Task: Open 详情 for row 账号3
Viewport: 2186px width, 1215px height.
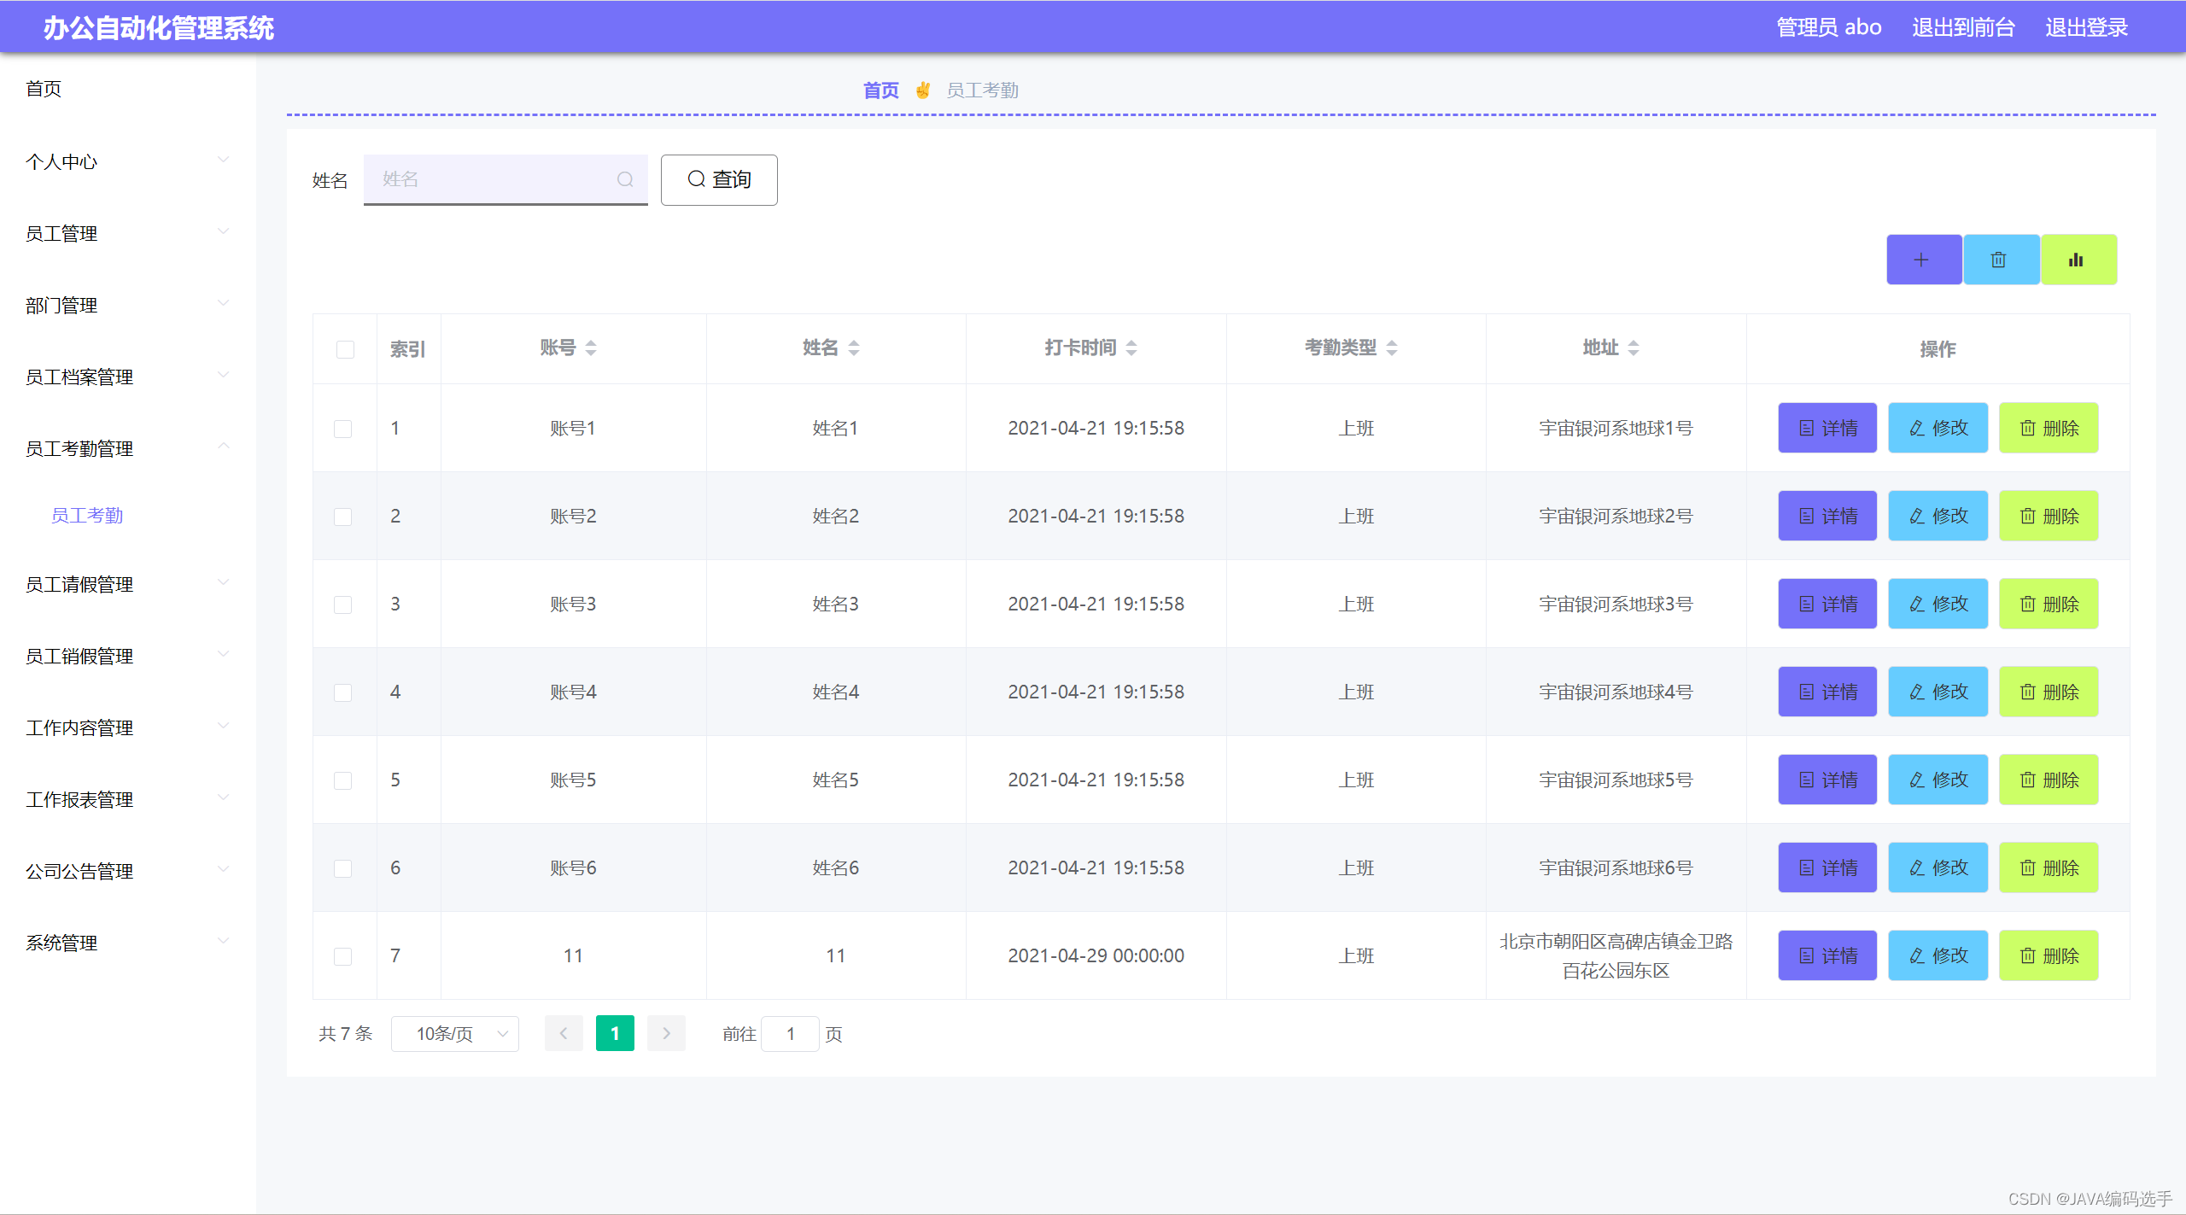Action: pos(1827,604)
